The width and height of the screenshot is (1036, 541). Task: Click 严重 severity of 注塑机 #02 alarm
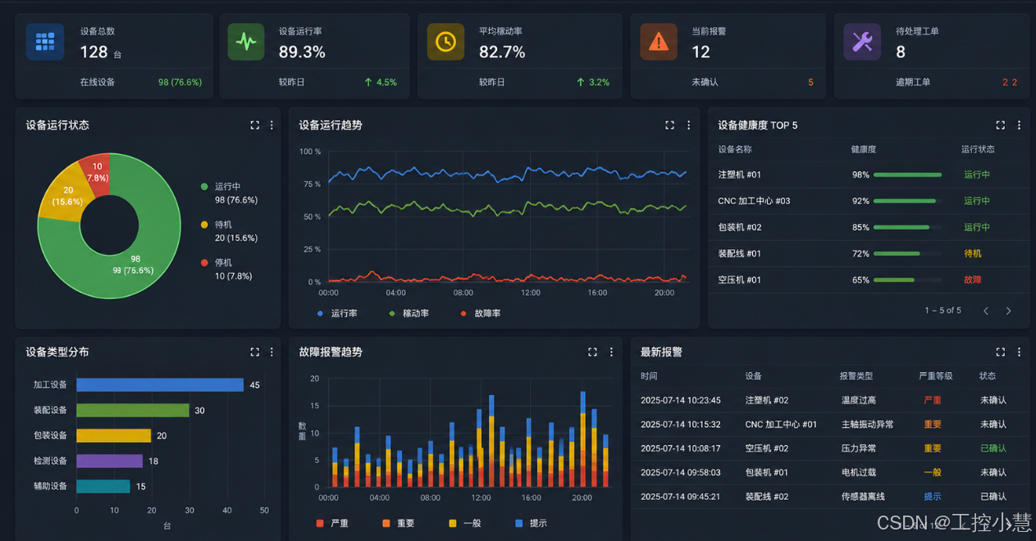tap(932, 400)
